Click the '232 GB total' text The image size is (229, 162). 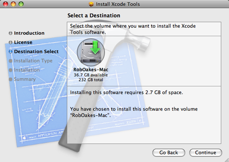(x=91, y=80)
